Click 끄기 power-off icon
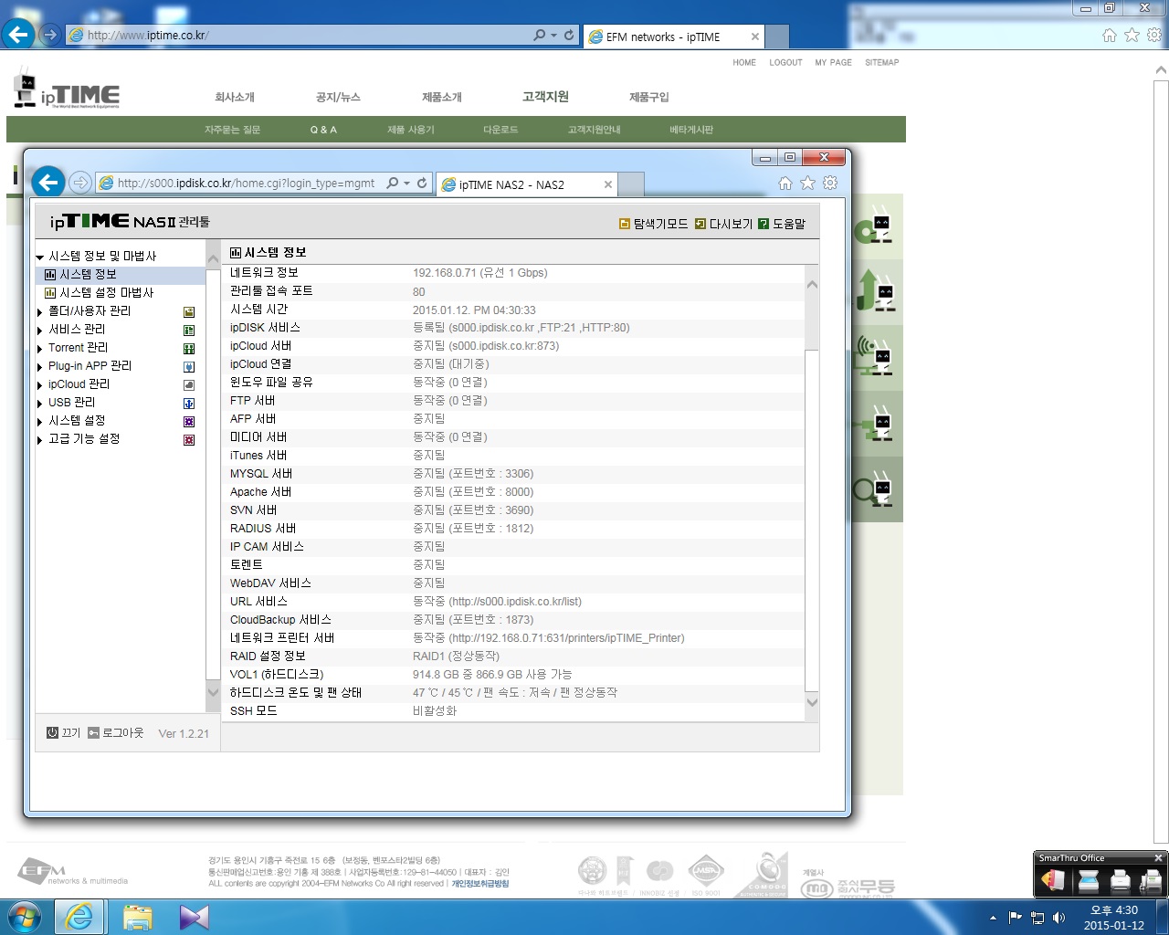The image size is (1169, 935). (x=52, y=733)
